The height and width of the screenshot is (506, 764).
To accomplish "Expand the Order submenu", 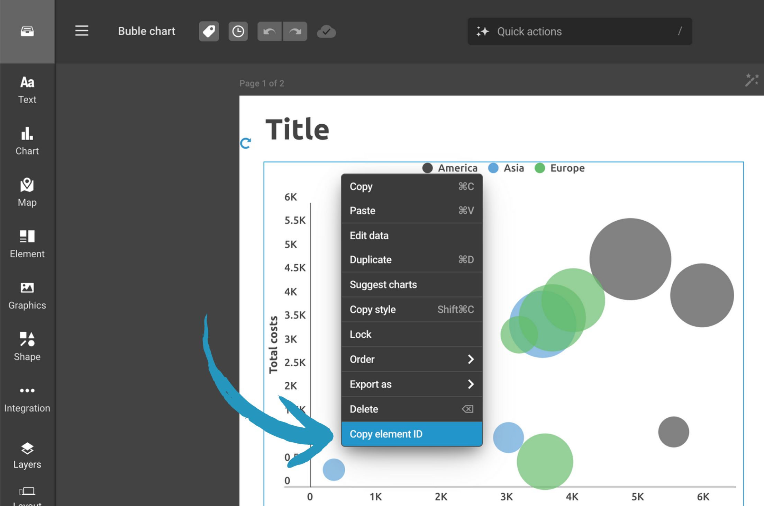I will tap(411, 359).
